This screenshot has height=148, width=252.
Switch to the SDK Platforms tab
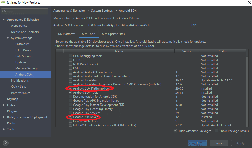[66, 34]
